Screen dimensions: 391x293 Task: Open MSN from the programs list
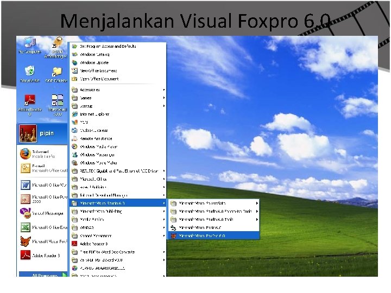[x=117, y=122]
